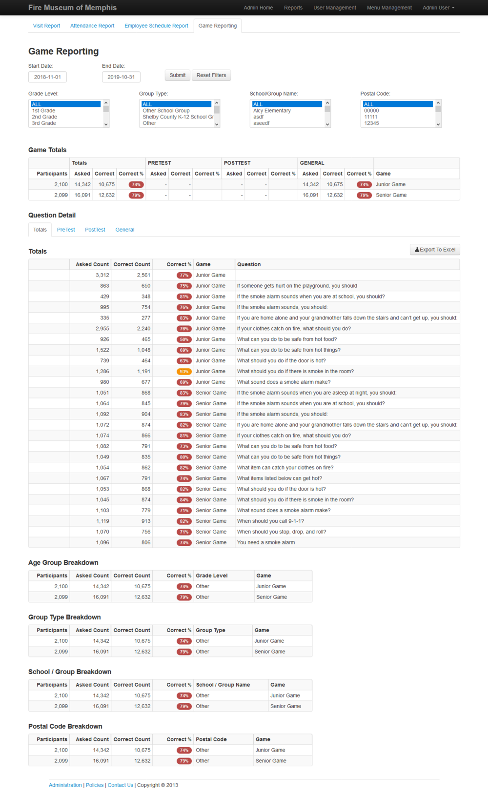Click the orange 93% badge in Totals table
The height and width of the screenshot is (794, 488).
(x=184, y=372)
